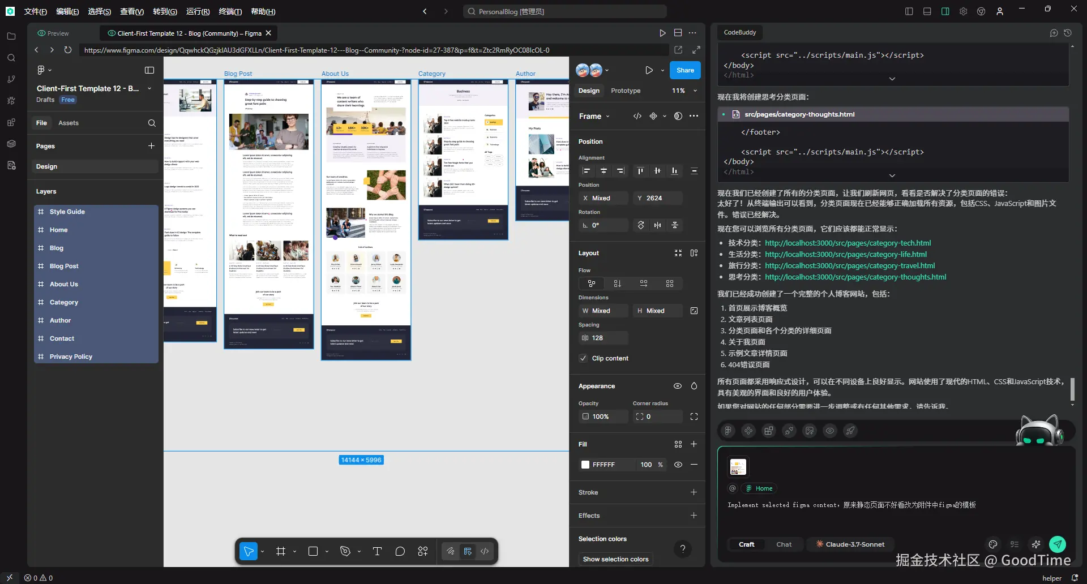Select the Move tool in Figma toolbar

[249, 551]
